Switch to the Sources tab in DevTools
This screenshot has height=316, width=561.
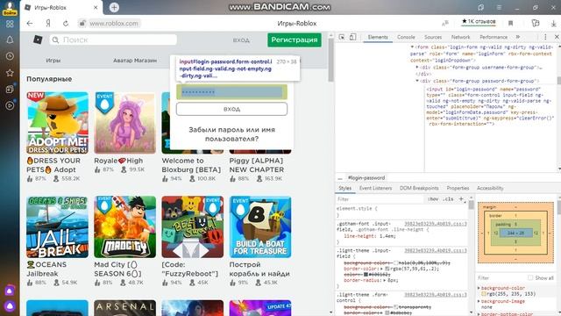tap(433, 37)
